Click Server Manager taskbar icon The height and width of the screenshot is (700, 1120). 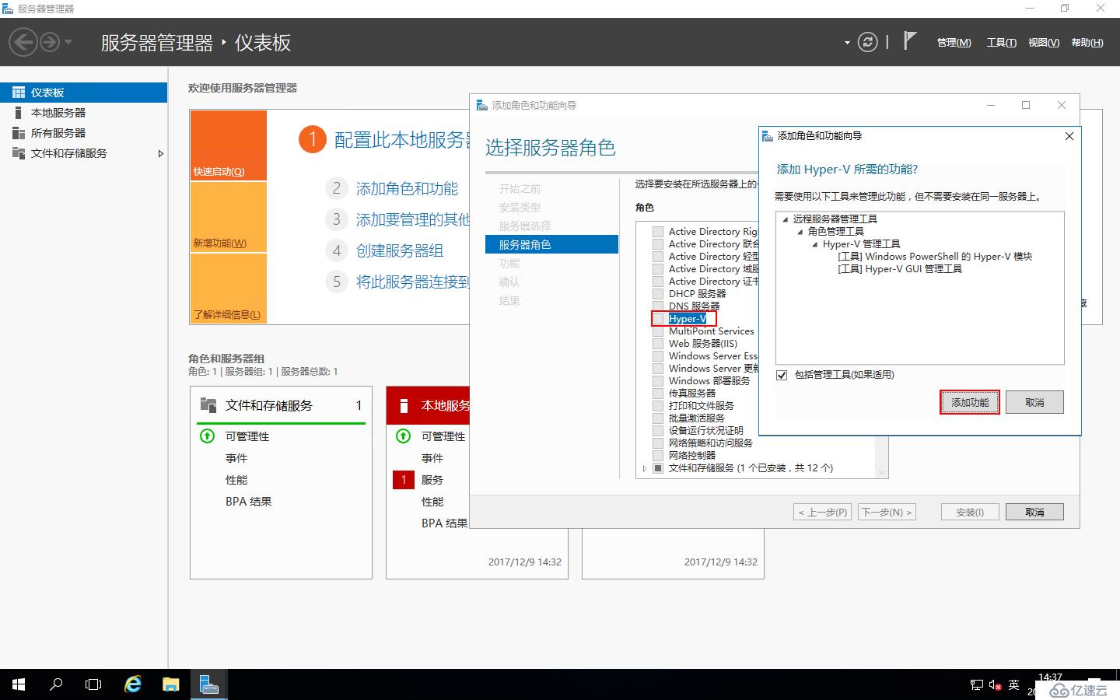(x=208, y=684)
